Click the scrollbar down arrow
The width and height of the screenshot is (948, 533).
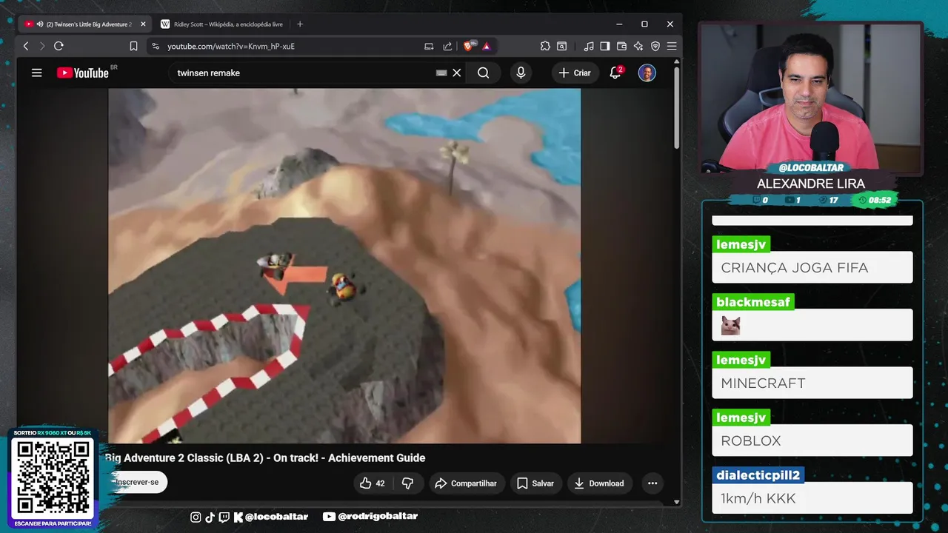[676, 502]
